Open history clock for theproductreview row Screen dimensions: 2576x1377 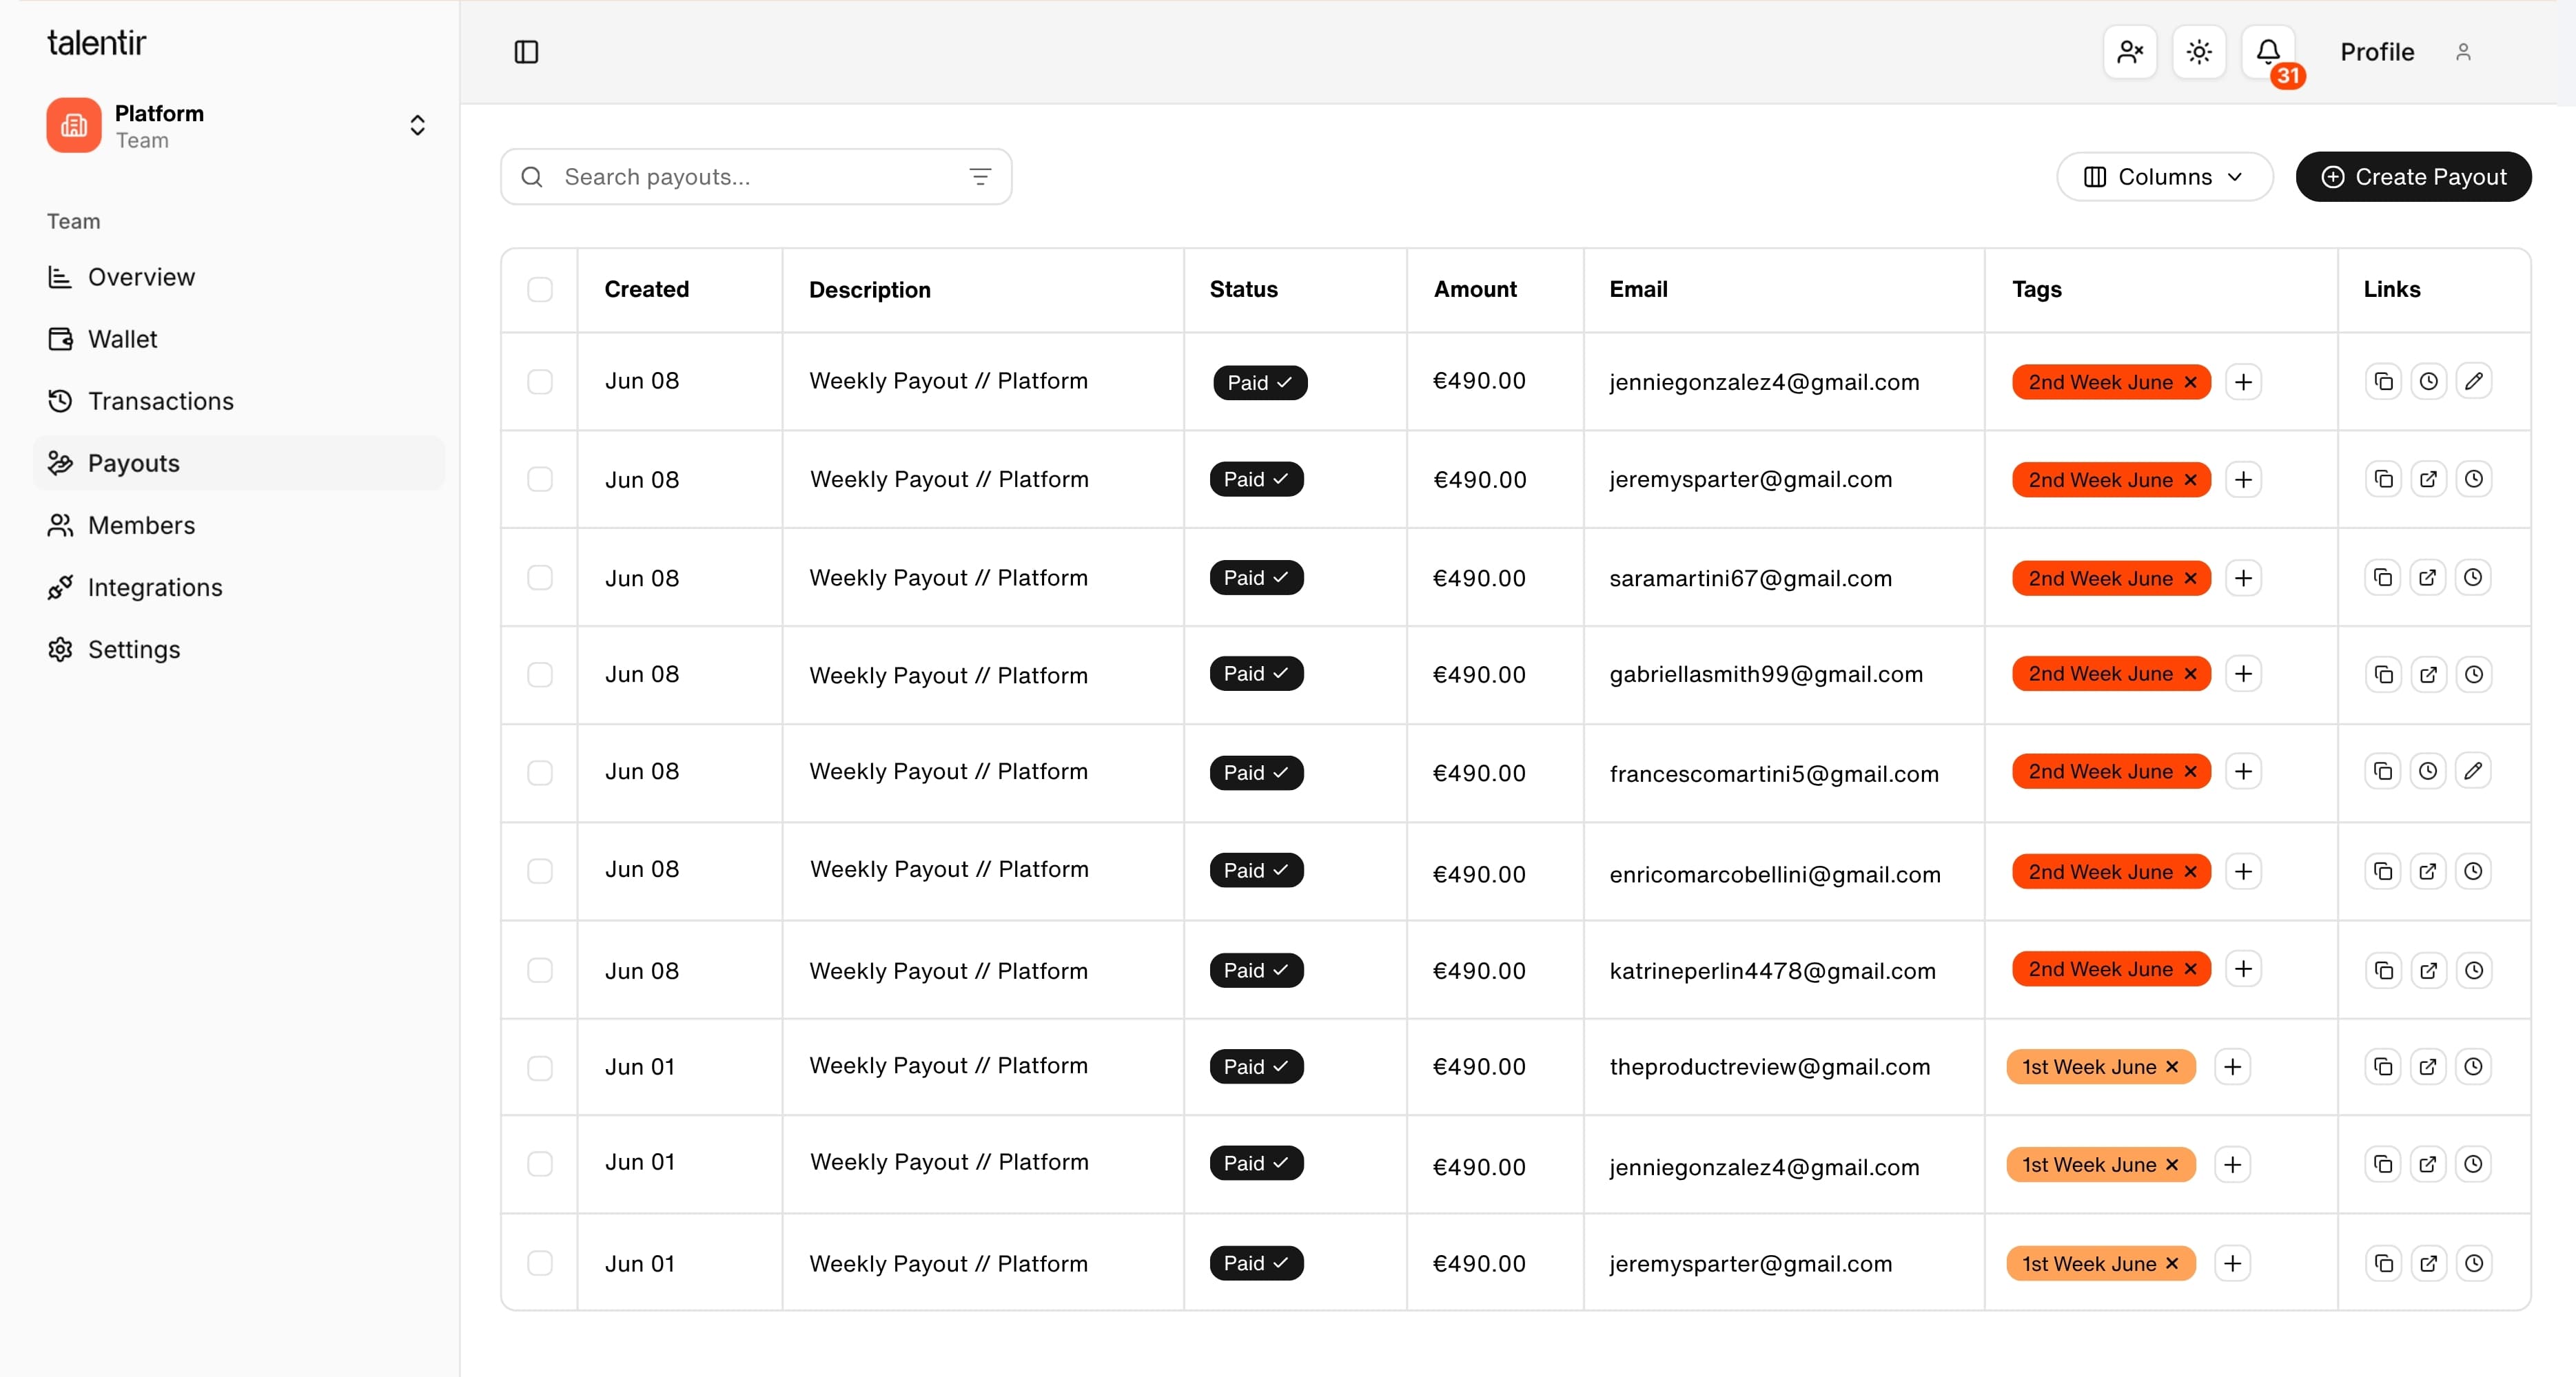(x=2474, y=1067)
